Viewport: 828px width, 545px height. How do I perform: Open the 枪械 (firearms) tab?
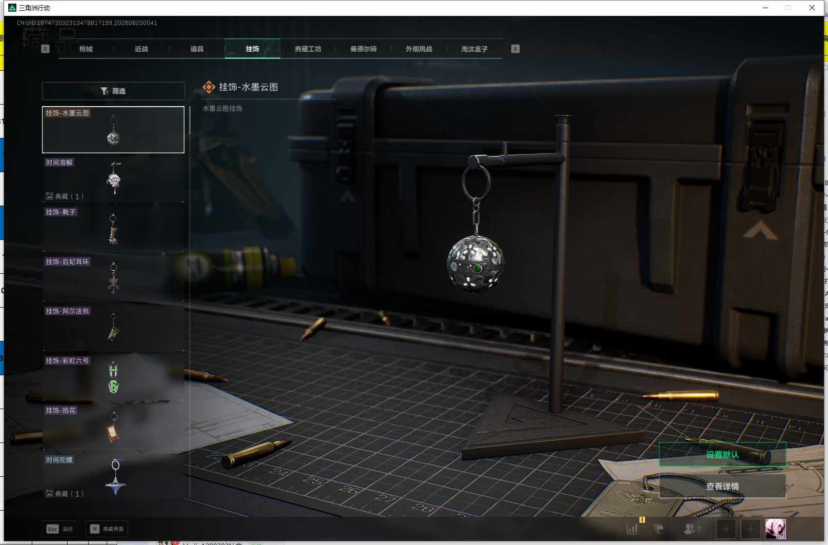tap(86, 49)
